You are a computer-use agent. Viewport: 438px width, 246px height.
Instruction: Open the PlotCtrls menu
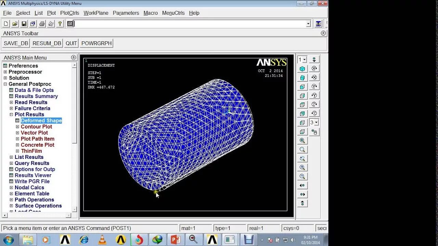tap(69, 13)
